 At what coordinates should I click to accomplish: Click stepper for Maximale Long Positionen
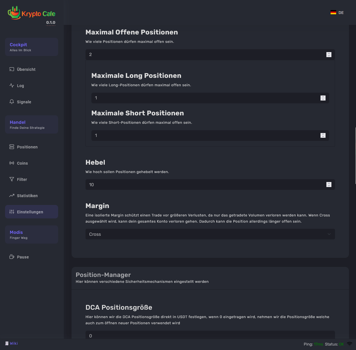pos(323,98)
